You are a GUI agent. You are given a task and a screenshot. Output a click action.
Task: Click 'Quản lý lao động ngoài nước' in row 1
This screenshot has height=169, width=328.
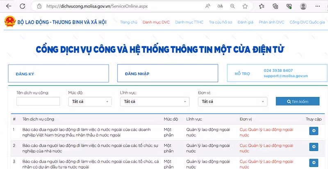coord(208,132)
